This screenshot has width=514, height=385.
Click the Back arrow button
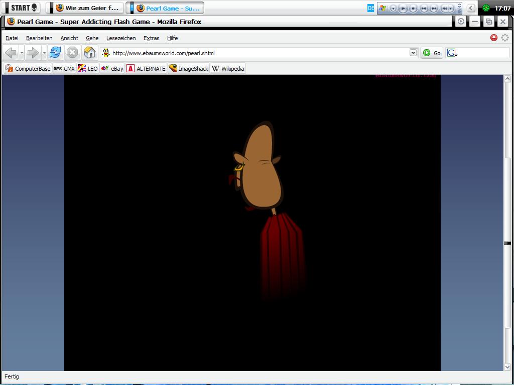click(x=11, y=52)
